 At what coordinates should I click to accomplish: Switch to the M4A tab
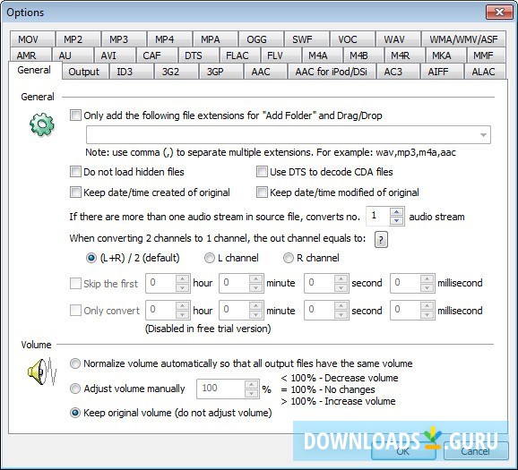[x=323, y=56]
